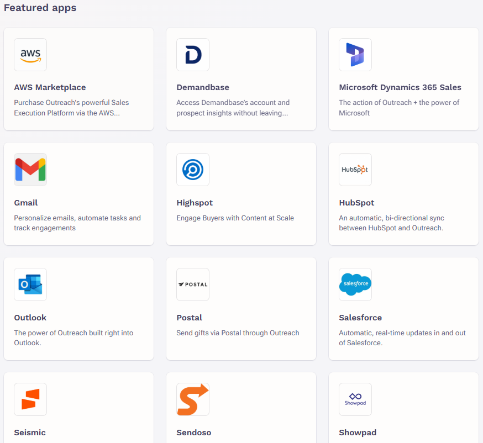Select the Seismic app title

click(30, 433)
